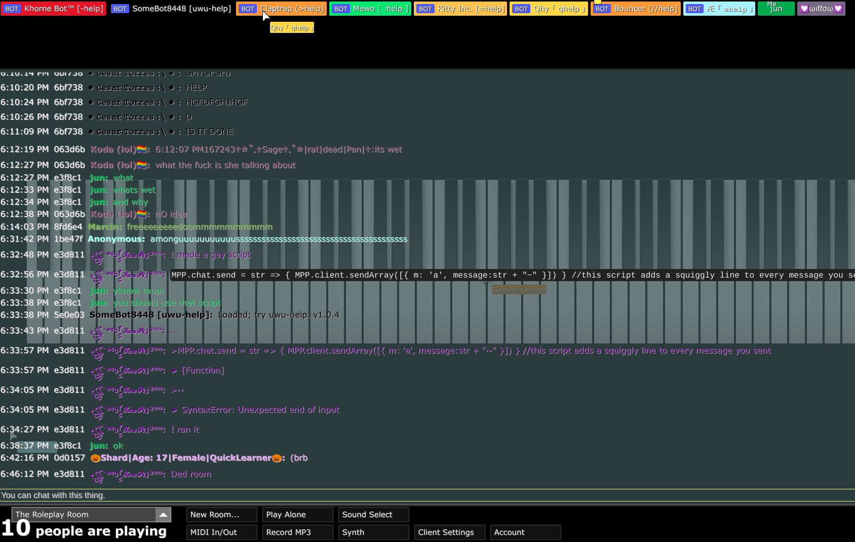Click jun's 'whats wet' message
The image size is (855, 542).
(x=134, y=190)
